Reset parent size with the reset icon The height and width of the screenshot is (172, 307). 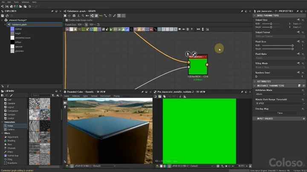pos(98,25)
